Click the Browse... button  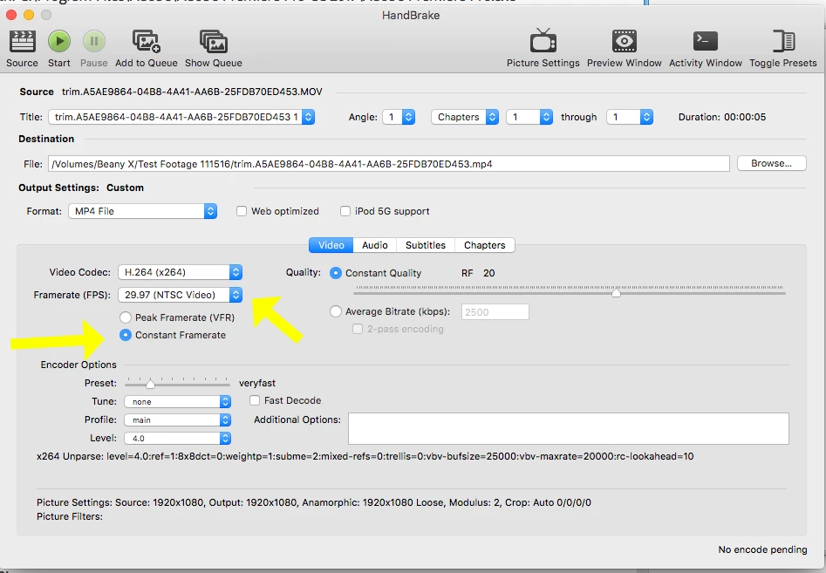click(x=772, y=163)
